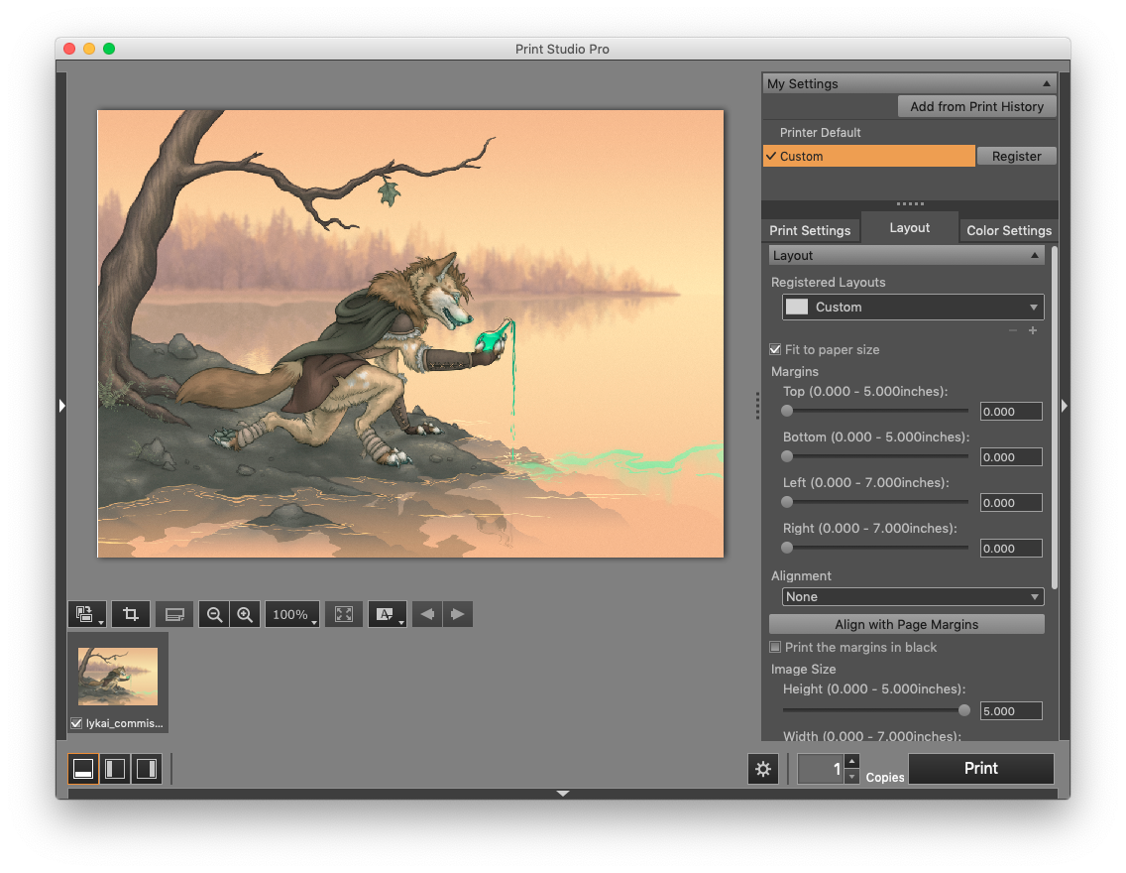Viewport: 1126px width, 873px height.
Task: Adjust the Bottom margin slider
Action: pyautogui.click(x=787, y=456)
